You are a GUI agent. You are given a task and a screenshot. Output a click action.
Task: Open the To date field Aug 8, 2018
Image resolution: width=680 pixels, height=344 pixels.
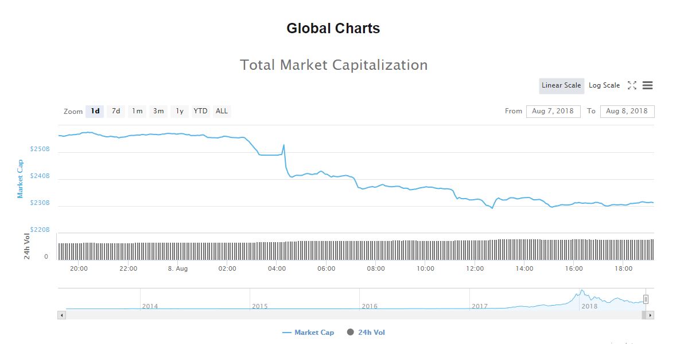pyautogui.click(x=627, y=111)
